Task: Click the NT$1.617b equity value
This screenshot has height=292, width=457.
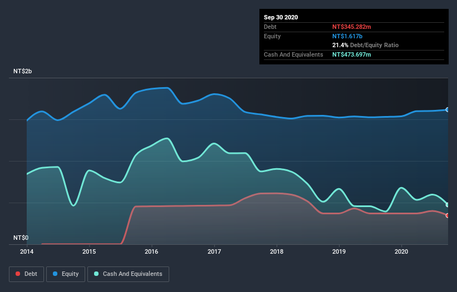Action: pos(347,36)
